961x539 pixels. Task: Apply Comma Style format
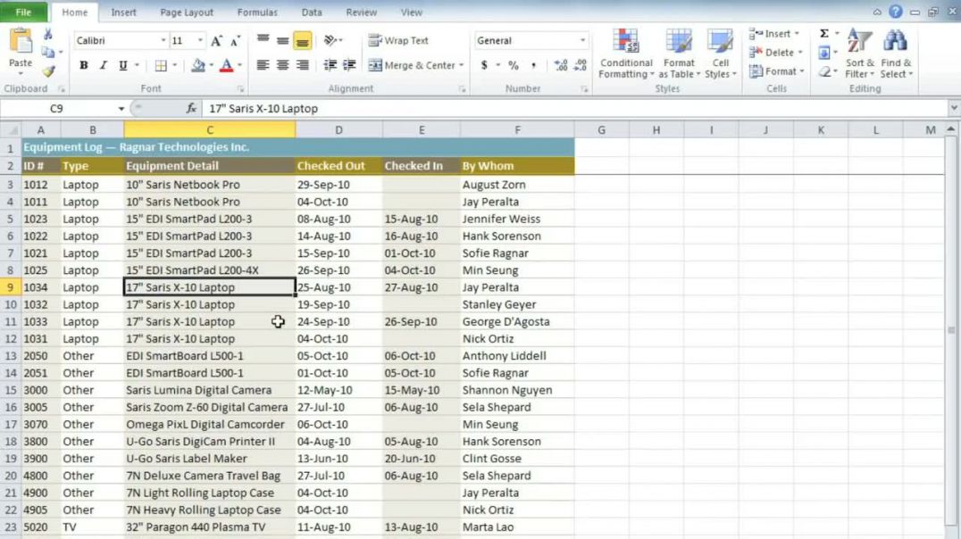[533, 65]
